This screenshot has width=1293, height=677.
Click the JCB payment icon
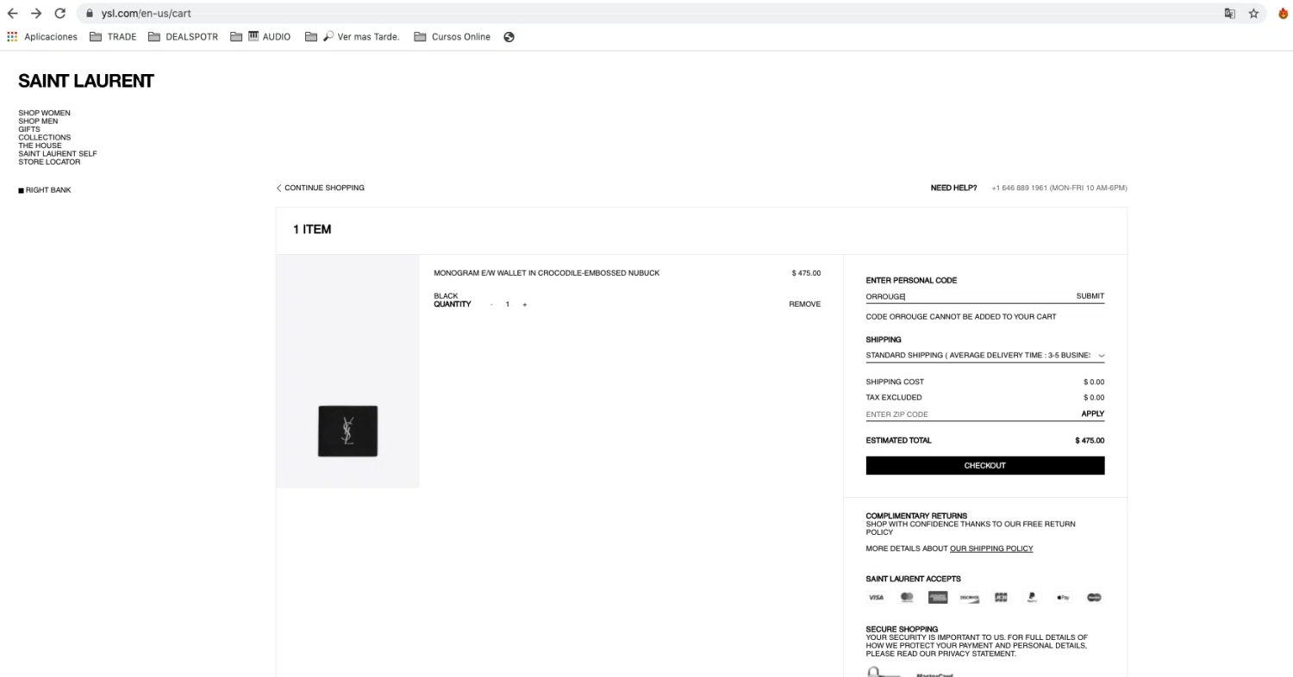coord(1001,597)
